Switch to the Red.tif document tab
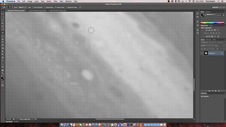This screenshot has height=127, width=226. click(58, 11)
